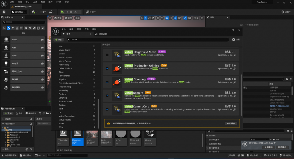Viewport: 294px width, 159px height.
Task: Click the world coordinate globe icon
Action: pyautogui.click(x=158, y=18)
